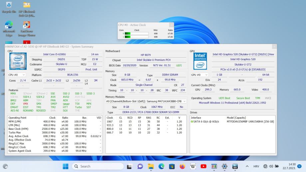Click the Intel Graphics logo image

pyautogui.click(x=200, y=61)
